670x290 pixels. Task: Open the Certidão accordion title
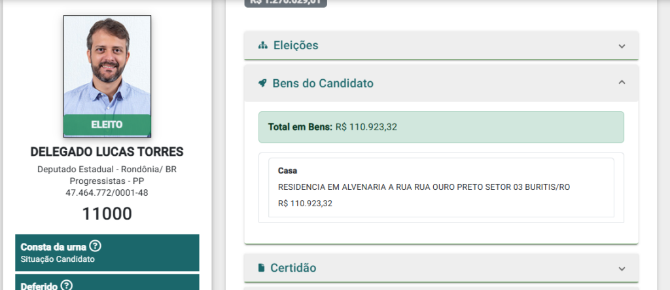tap(293, 268)
